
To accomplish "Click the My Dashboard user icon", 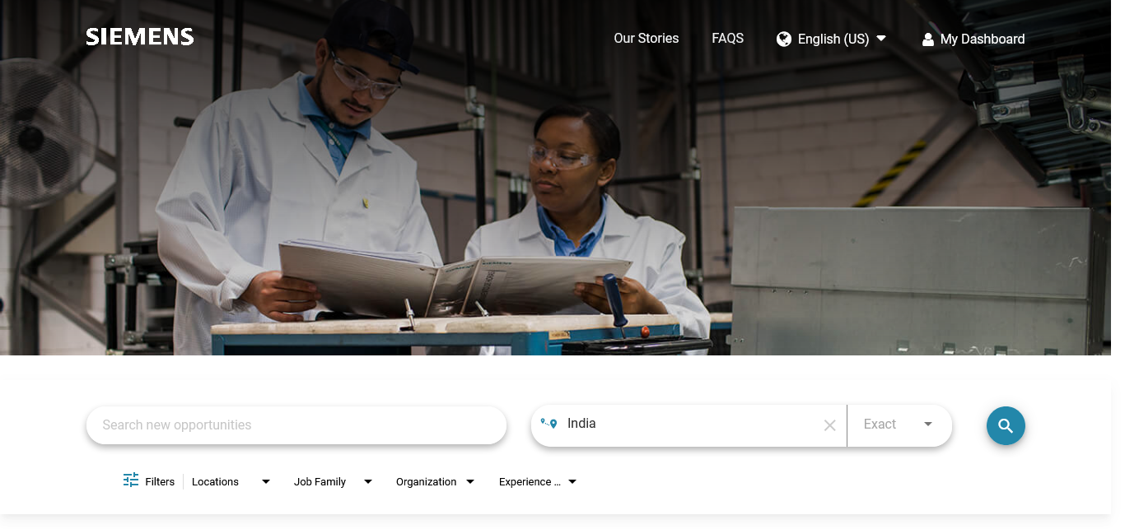I will [x=928, y=39].
